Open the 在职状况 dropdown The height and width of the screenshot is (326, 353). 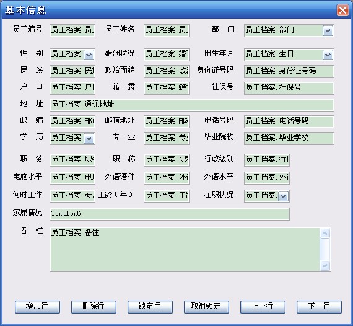click(283, 196)
